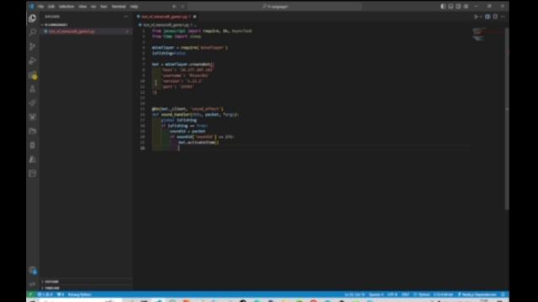Click the 'bot.activateItem()' code line
Screen dimensions: 538x302
coord(198,143)
